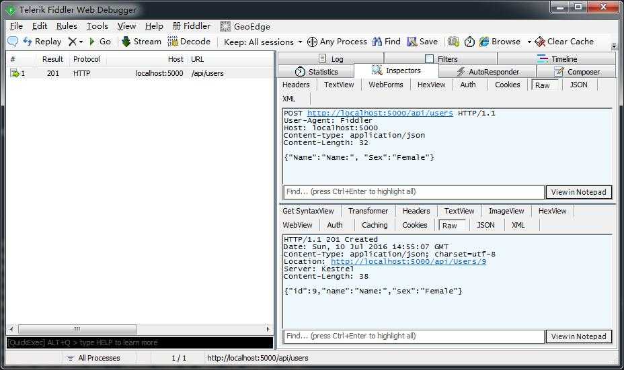
Task: Open the Remove dropdown arrow
Action: pos(81,42)
